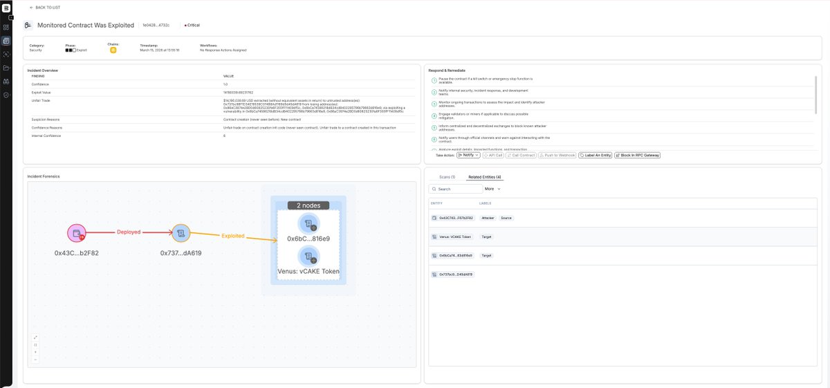Screen dimensions: 830x388
Task: Click remediation step 5 numbered circle
Action: coord(433,127)
